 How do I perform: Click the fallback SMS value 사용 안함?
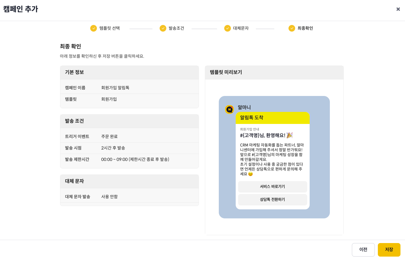[x=109, y=197]
